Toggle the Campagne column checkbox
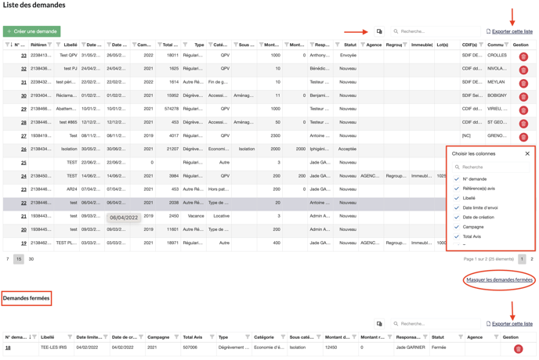 coord(457,227)
